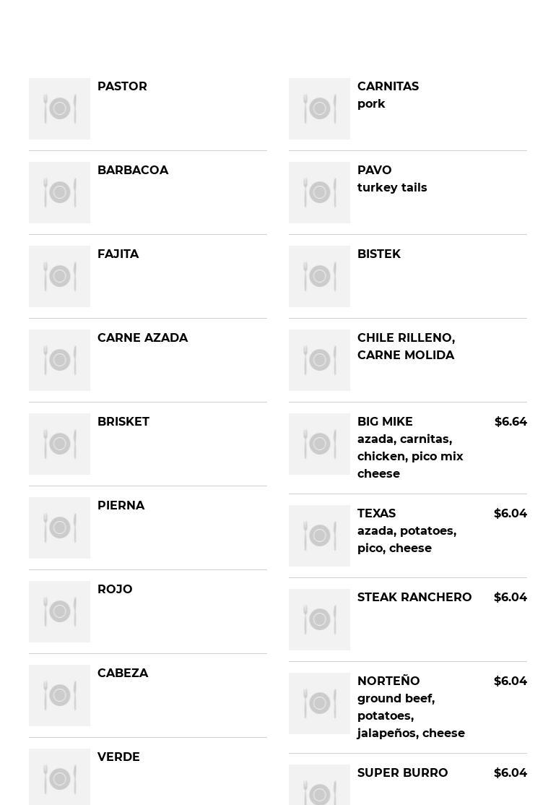The width and height of the screenshot is (556, 805).
Task: Select the PIERNA menu item
Action: click(121, 506)
